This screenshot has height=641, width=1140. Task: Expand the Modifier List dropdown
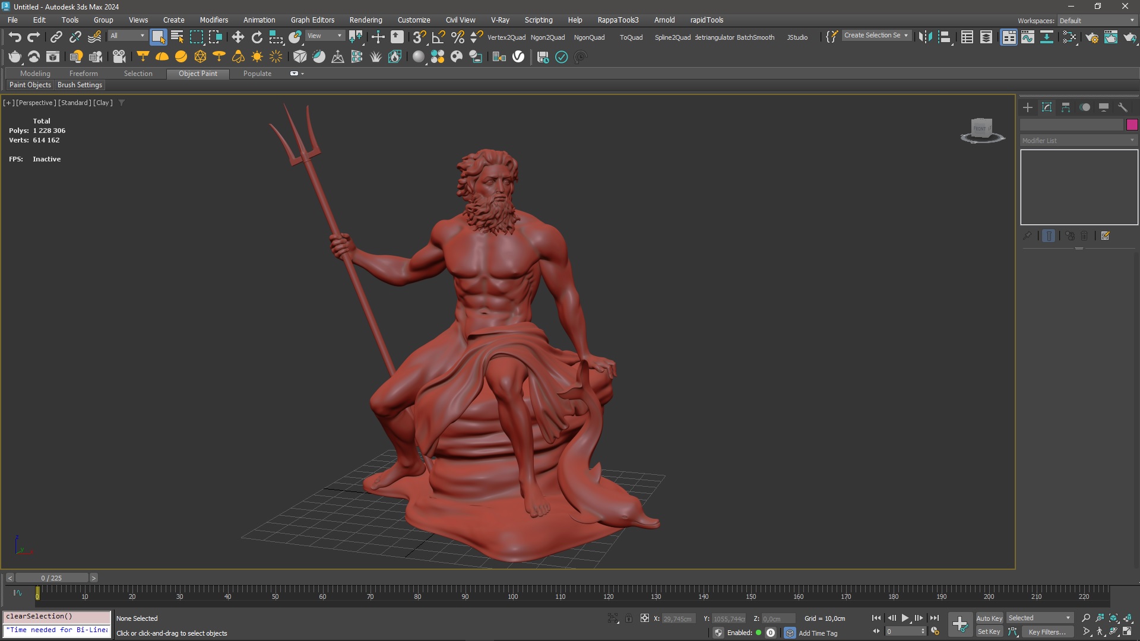point(1078,141)
